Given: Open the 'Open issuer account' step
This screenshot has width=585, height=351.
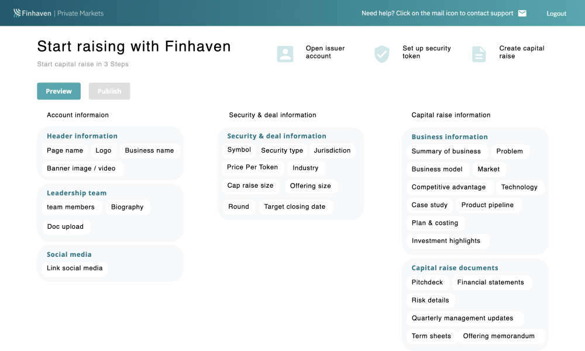Looking at the screenshot, I should pos(325,52).
